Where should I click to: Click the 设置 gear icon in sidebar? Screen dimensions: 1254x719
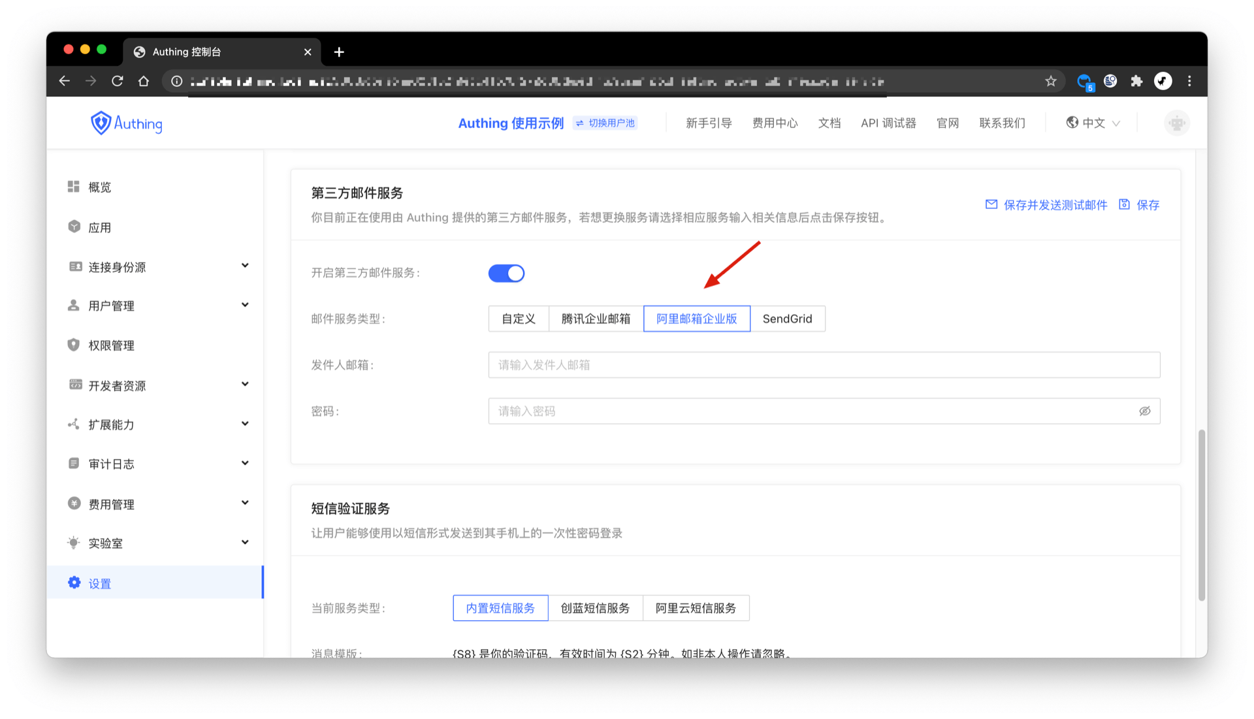coord(74,583)
